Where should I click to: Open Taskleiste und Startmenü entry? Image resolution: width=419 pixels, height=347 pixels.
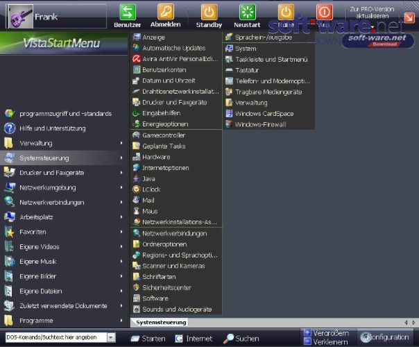click(268, 60)
